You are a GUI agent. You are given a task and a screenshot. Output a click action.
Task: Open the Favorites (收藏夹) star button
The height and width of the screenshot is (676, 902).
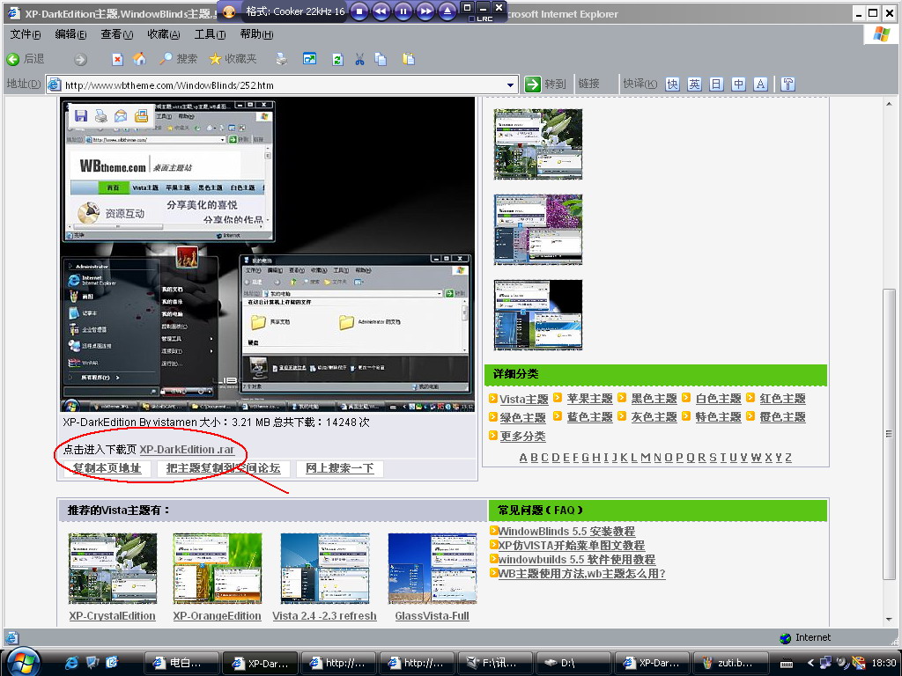point(233,59)
